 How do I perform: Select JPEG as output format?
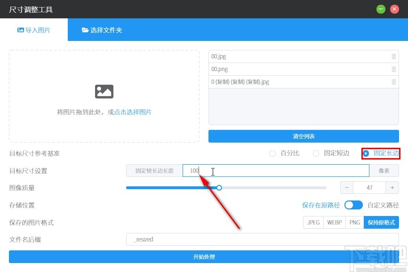[x=313, y=222]
